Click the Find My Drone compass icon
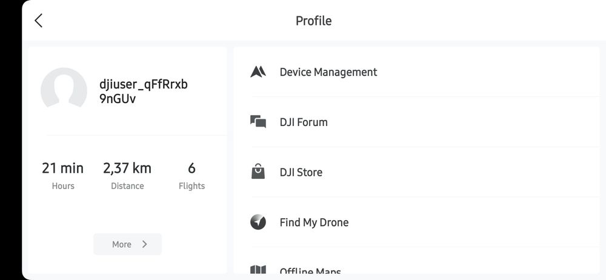606x280 pixels. [258, 222]
